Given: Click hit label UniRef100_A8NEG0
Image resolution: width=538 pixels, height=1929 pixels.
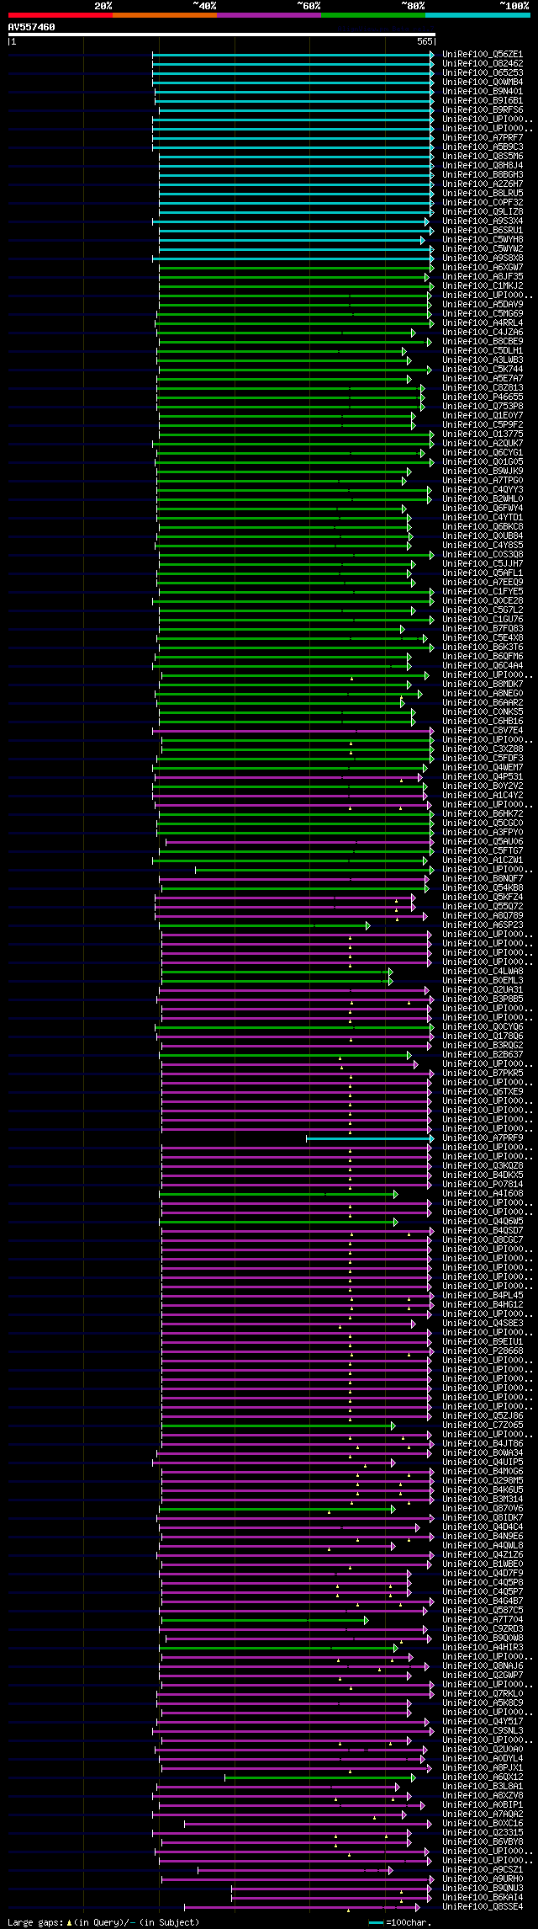Looking at the screenshot, I should [483, 693].
